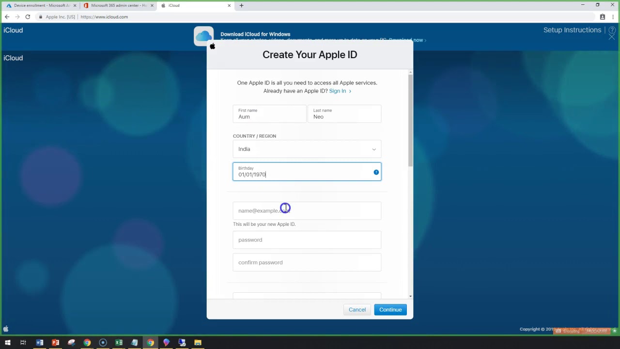
Task: Open Setup Instructions
Action: coord(572,30)
